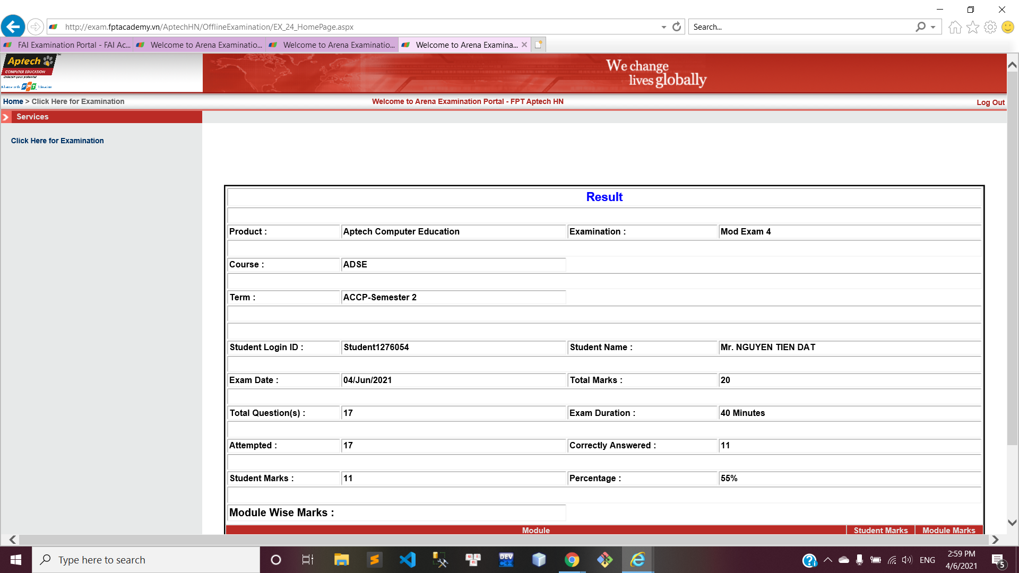This screenshot has height=573, width=1019.
Task: Show hidden system tray icons chevron
Action: click(827, 560)
